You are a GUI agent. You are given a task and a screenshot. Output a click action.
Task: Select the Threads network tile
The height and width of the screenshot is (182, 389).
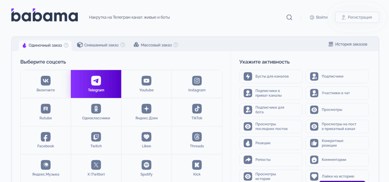pos(197,140)
